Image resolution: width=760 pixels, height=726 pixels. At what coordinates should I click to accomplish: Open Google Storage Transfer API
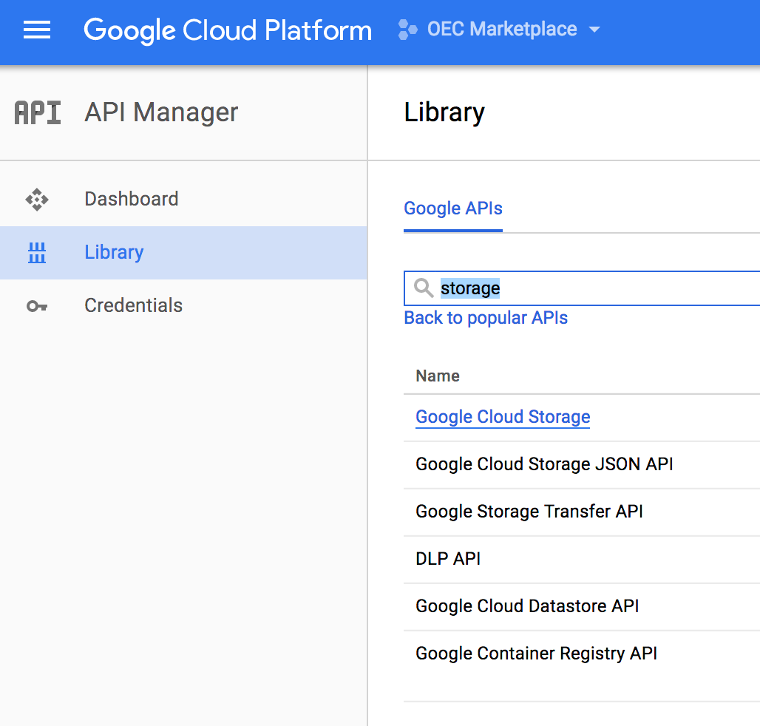click(x=529, y=512)
